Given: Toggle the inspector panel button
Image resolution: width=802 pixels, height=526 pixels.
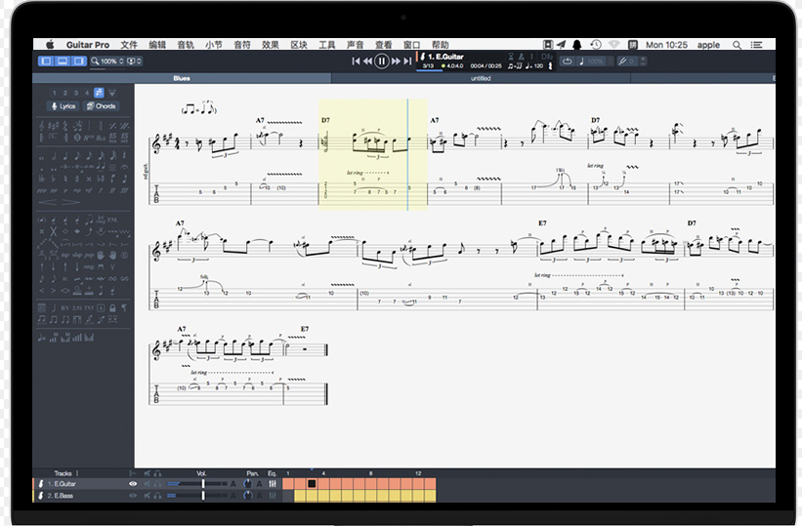Looking at the screenshot, I should [x=79, y=61].
